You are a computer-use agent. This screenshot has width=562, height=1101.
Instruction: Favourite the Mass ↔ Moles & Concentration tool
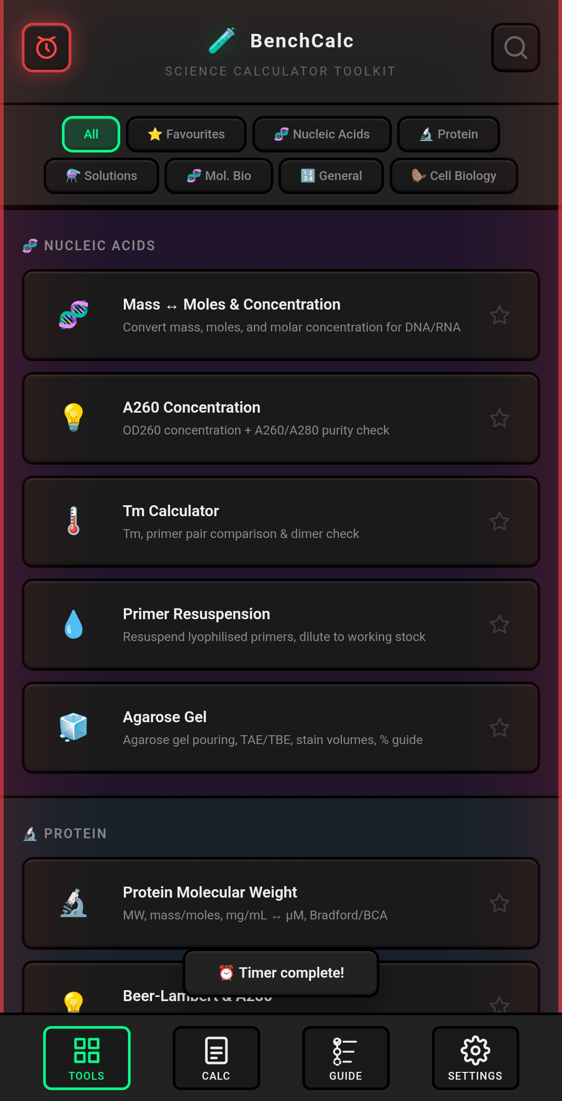click(499, 315)
